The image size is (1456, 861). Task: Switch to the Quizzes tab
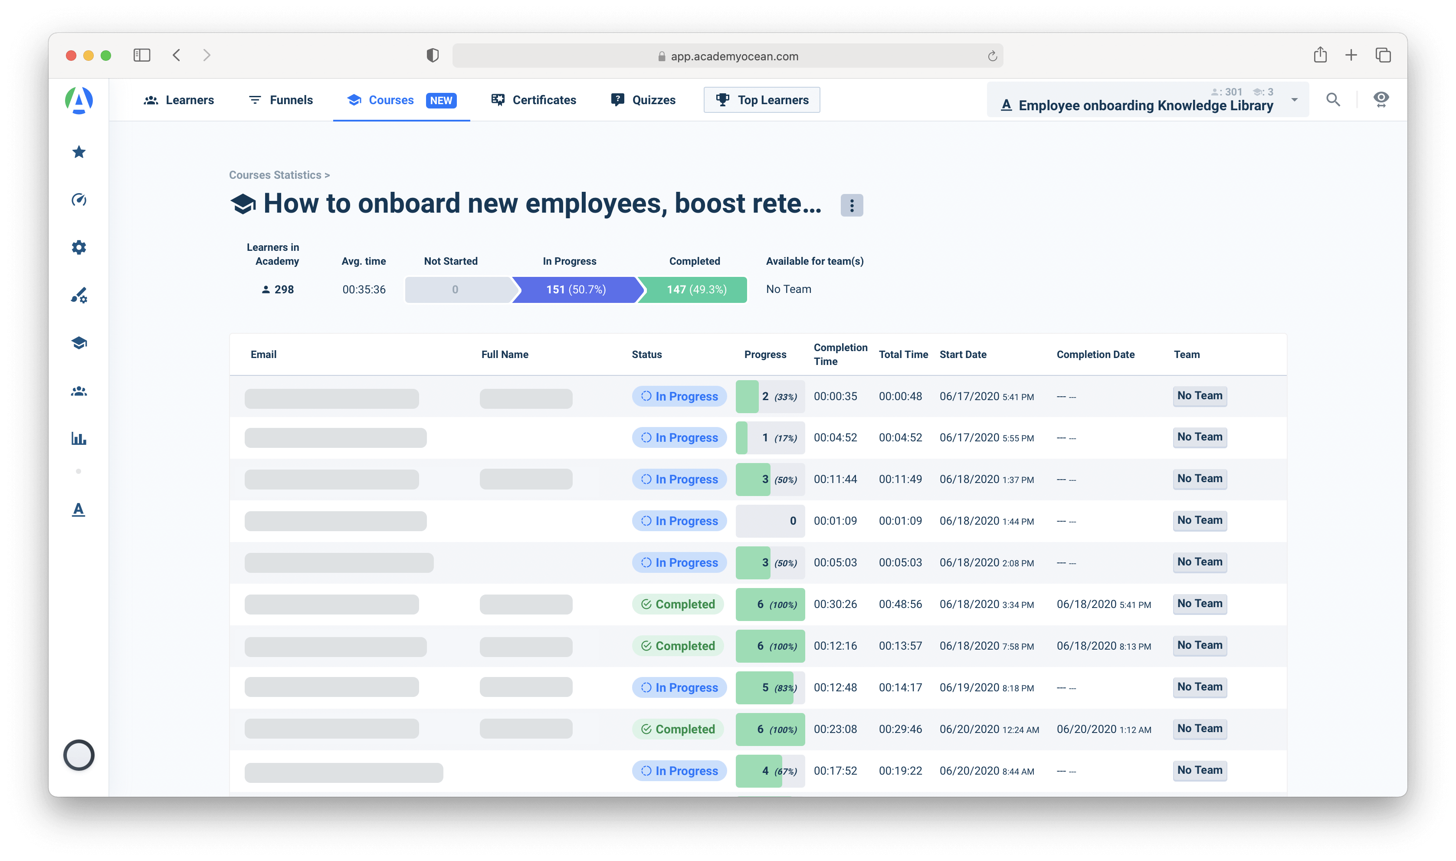click(x=643, y=100)
